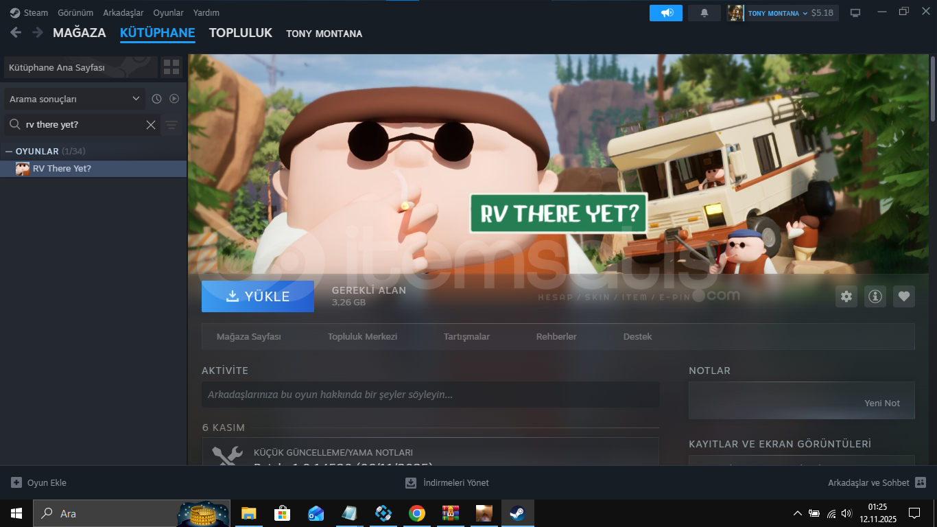Open Google Chrome from the taskbar

coord(416,513)
